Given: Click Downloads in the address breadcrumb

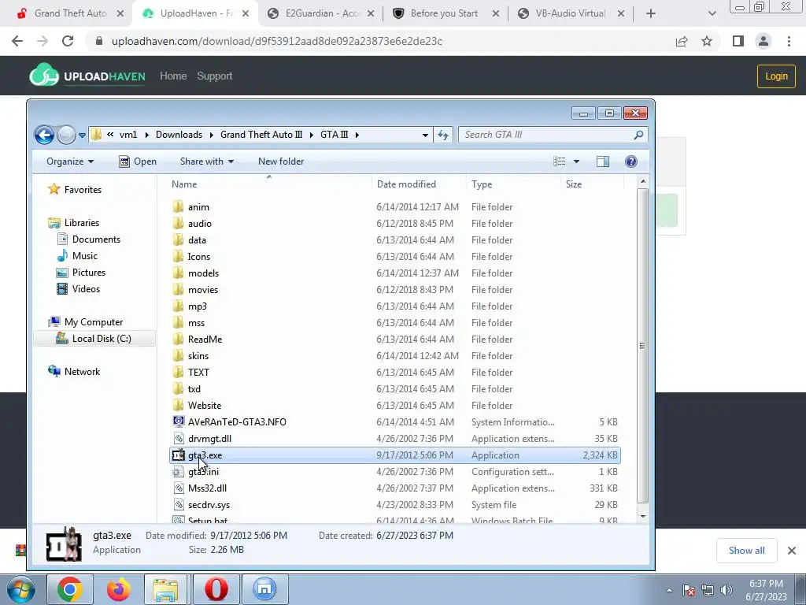Looking at the screenshot, I should [179, 135].
